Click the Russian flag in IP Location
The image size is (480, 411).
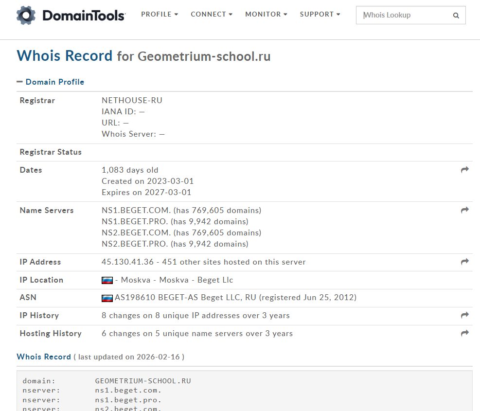[107, 280]
